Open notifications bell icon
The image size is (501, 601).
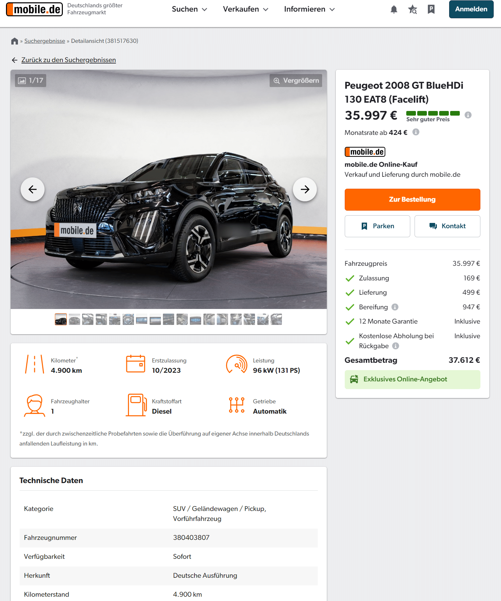[394, 9]
